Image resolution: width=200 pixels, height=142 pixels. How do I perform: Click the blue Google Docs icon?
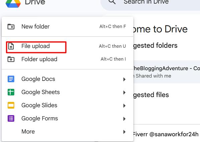11,79
